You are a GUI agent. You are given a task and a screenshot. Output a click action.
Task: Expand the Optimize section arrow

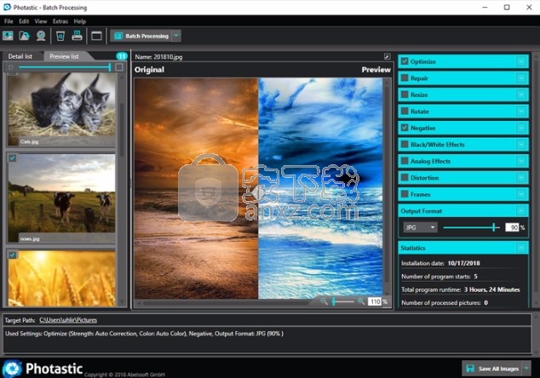[521, 61]
